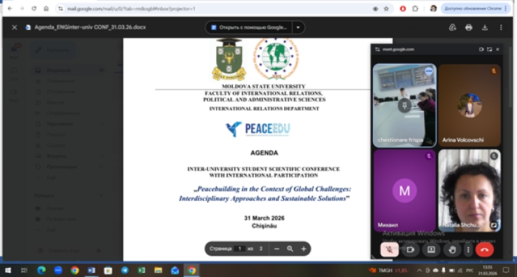Click the current page number field

tap(240, 249)
